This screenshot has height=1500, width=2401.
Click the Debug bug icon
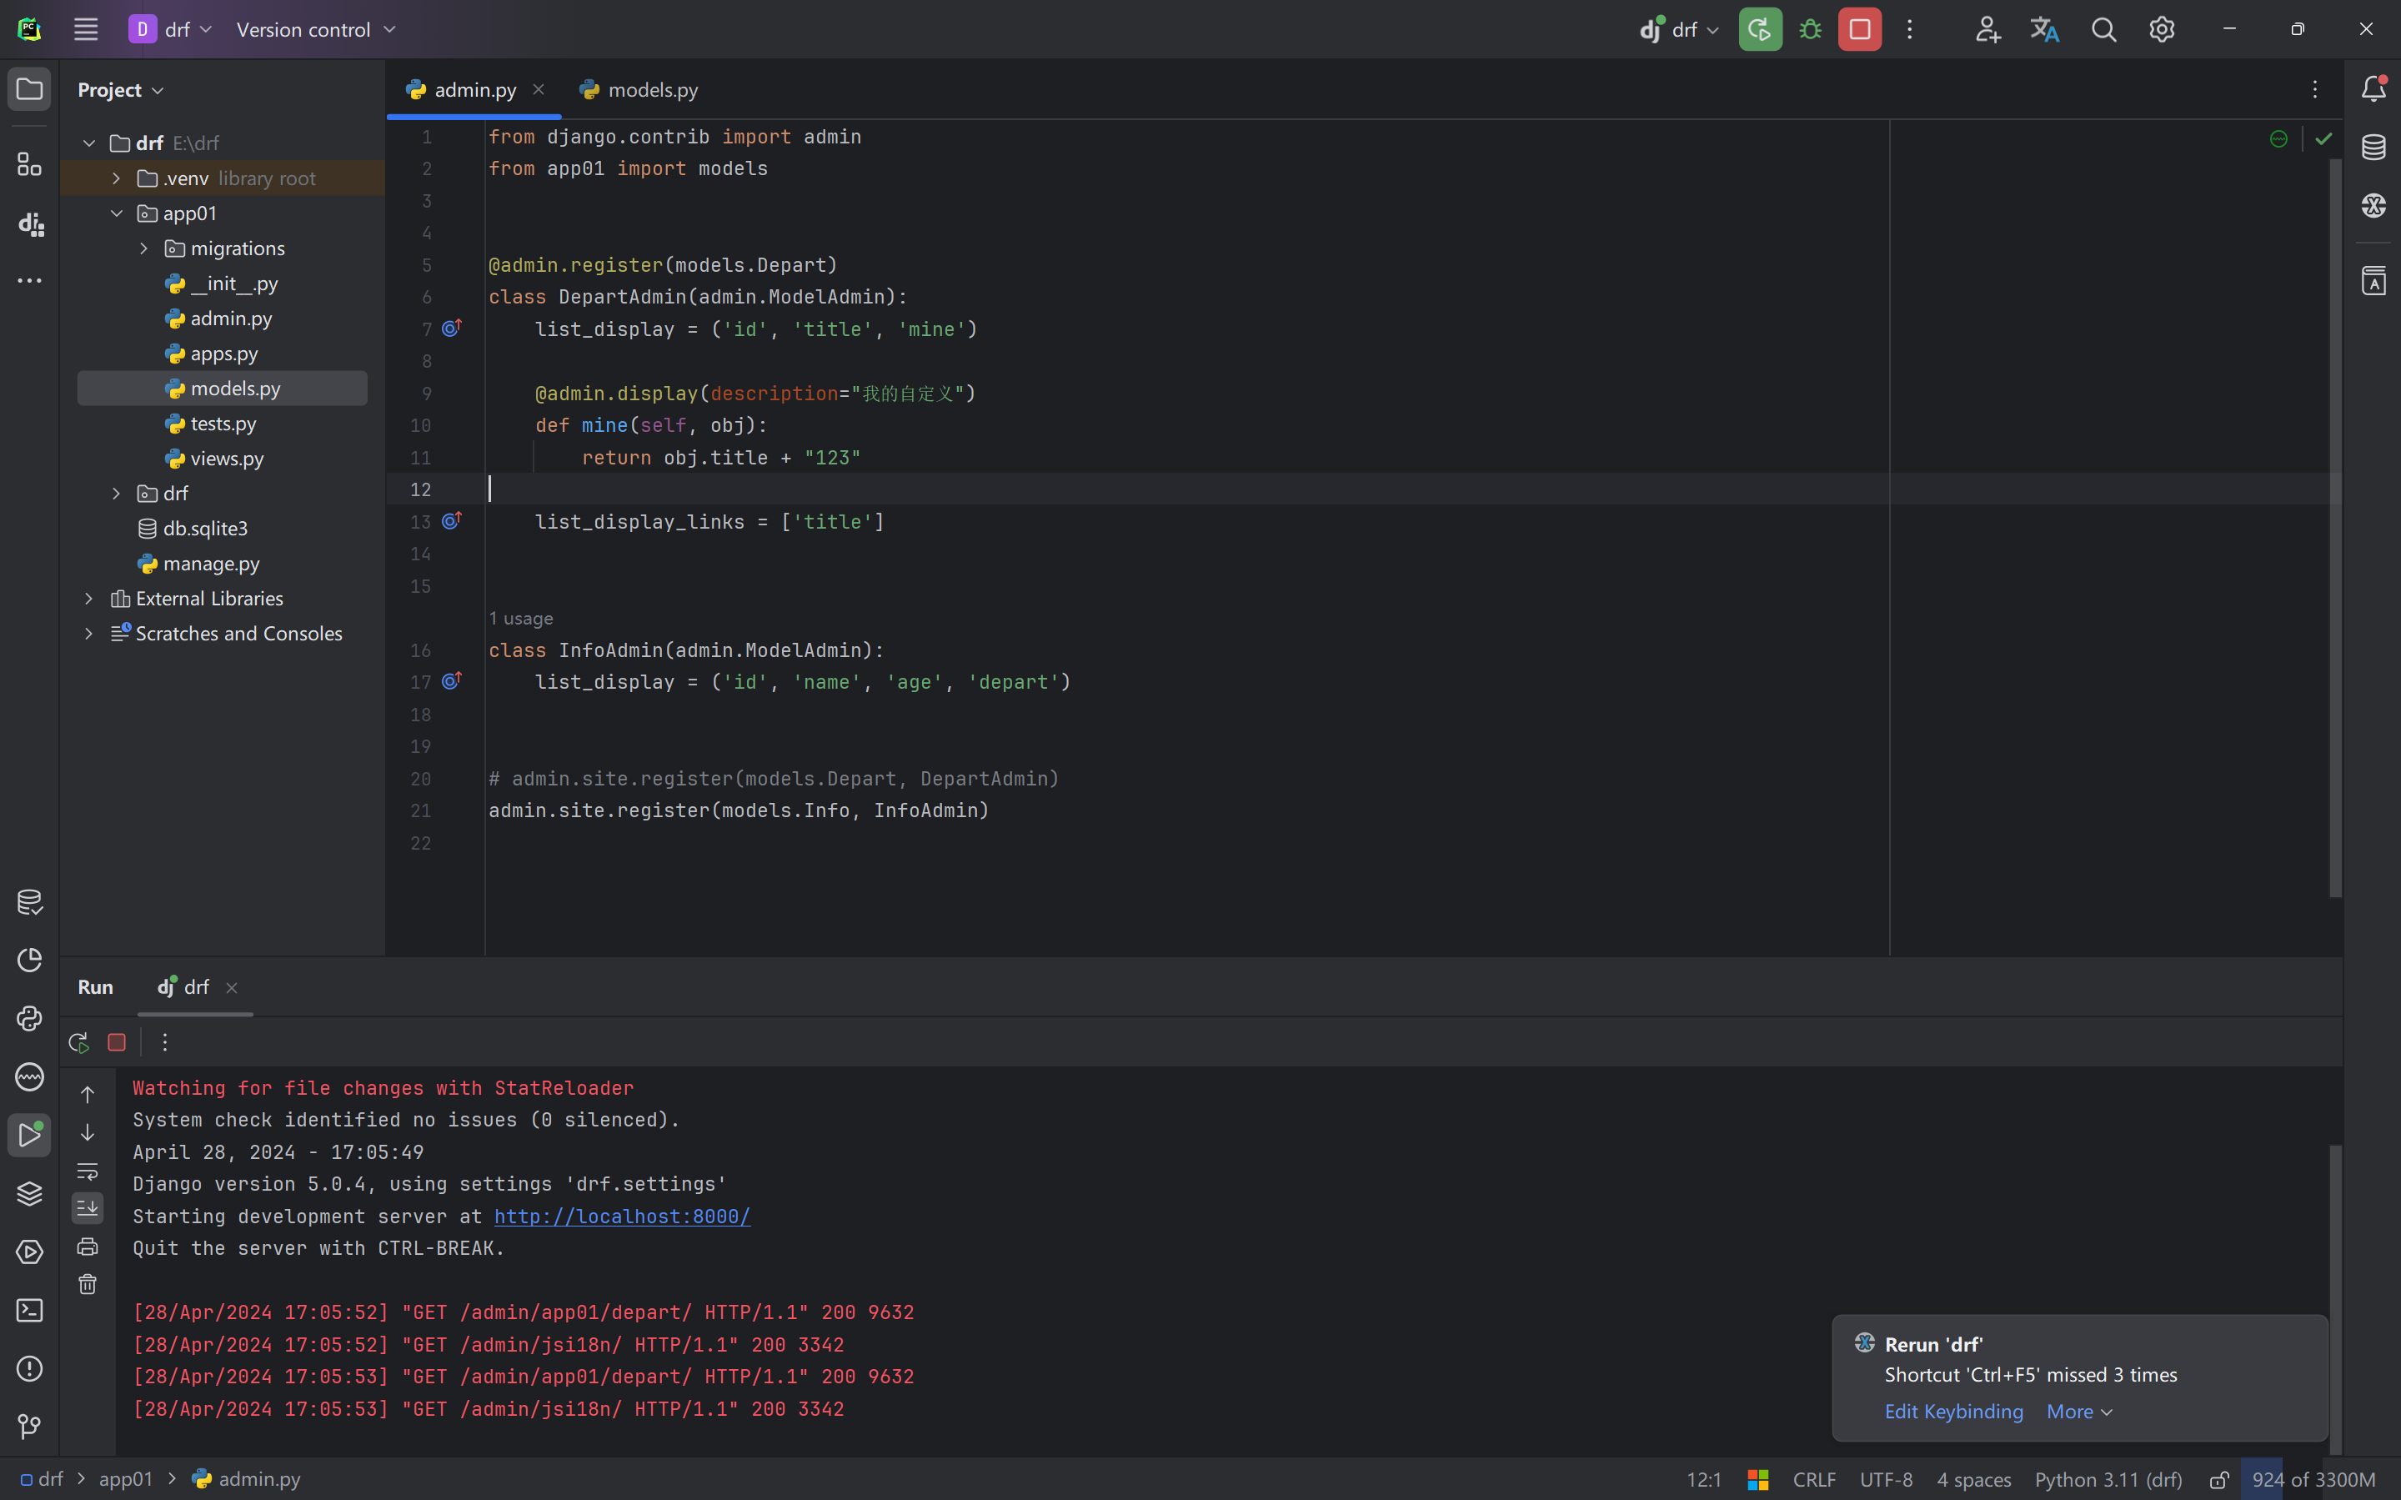(1810, 30)
